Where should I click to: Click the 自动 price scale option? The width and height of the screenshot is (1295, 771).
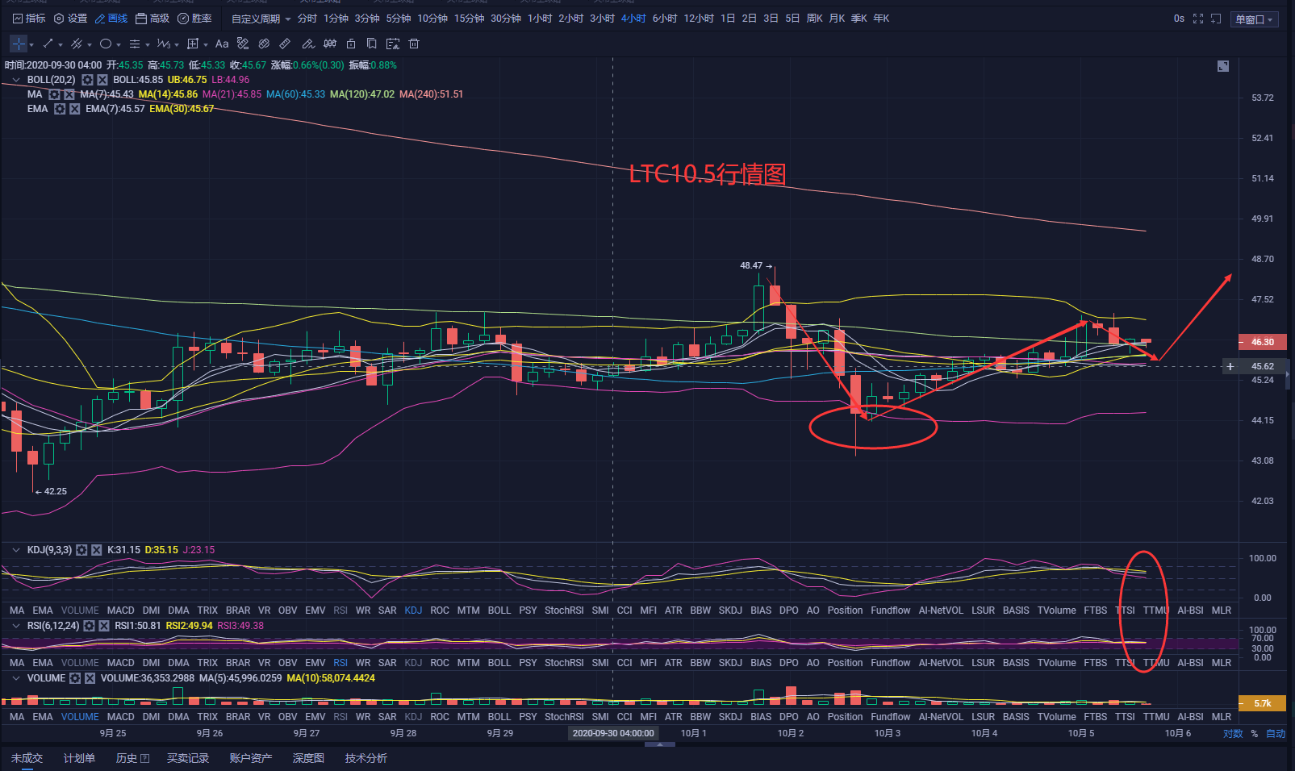tap(1276, 733)
